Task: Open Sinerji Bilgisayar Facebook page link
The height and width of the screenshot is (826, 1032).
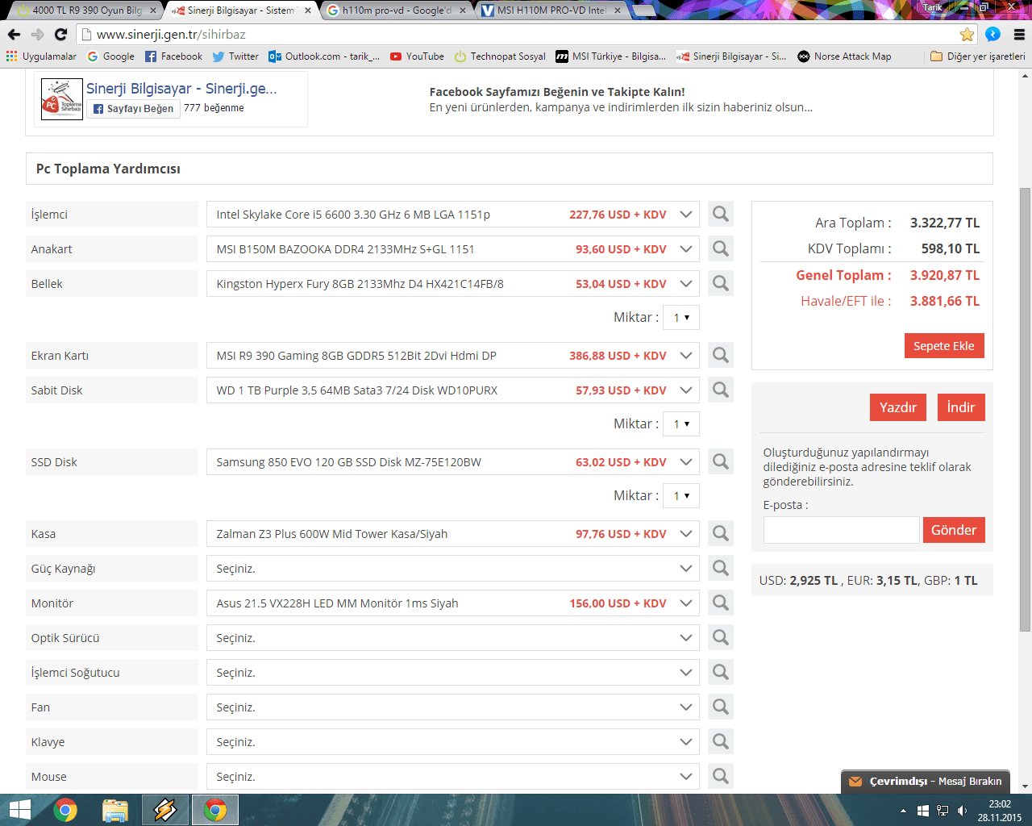Action: 181,89
